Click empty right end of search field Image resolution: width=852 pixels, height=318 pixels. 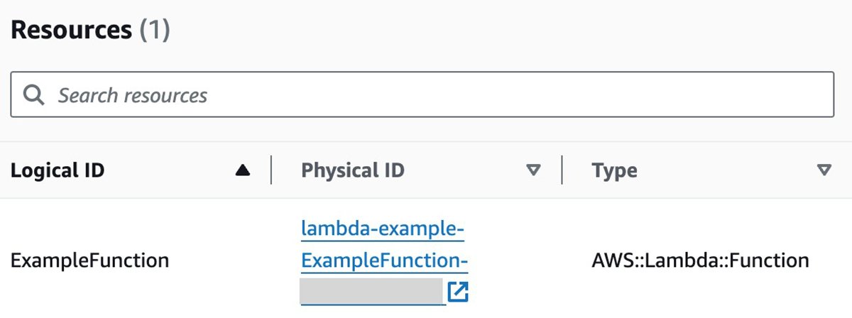point(781,95)
